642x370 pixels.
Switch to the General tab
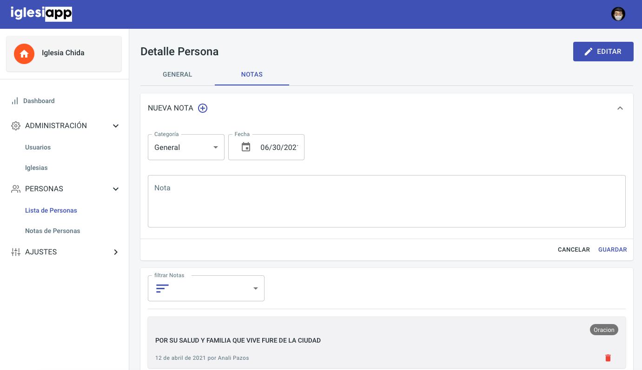coord(178,74)
